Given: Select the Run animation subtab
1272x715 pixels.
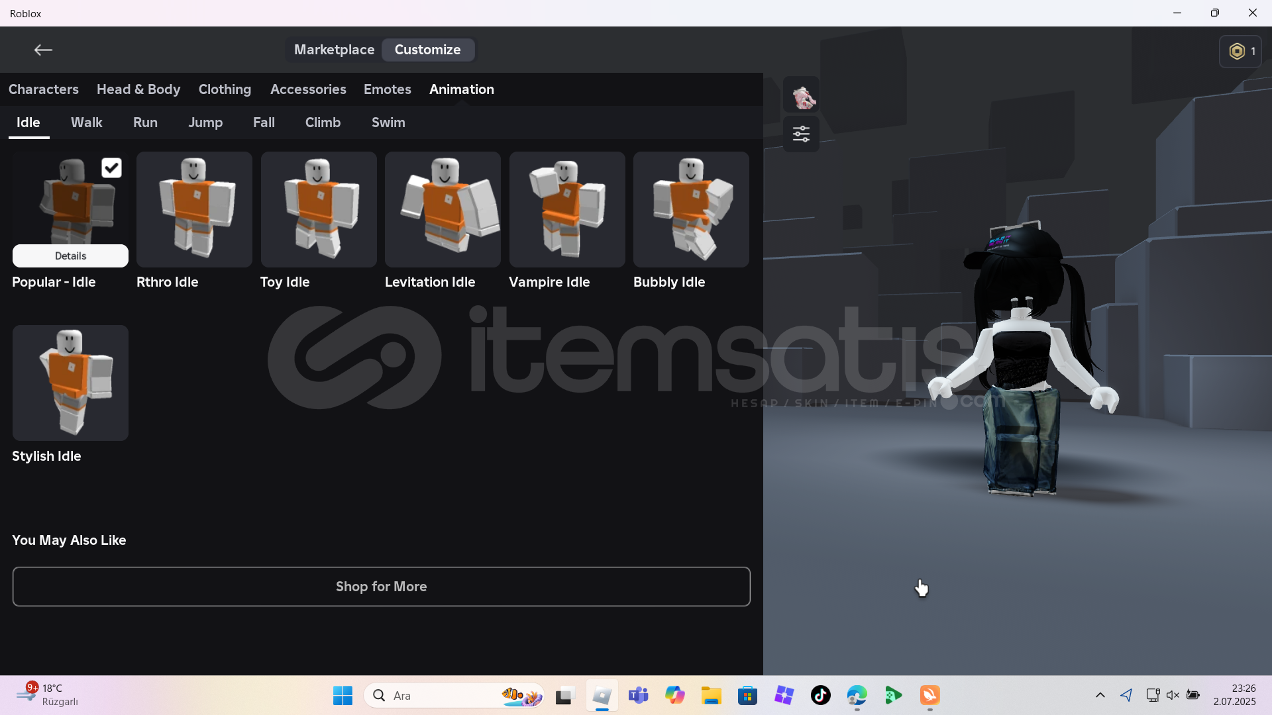Looking at the screenshot, I should [x=145, y=122].
